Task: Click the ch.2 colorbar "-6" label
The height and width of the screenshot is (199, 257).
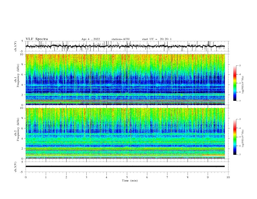Action: click(x=239, y=146)
